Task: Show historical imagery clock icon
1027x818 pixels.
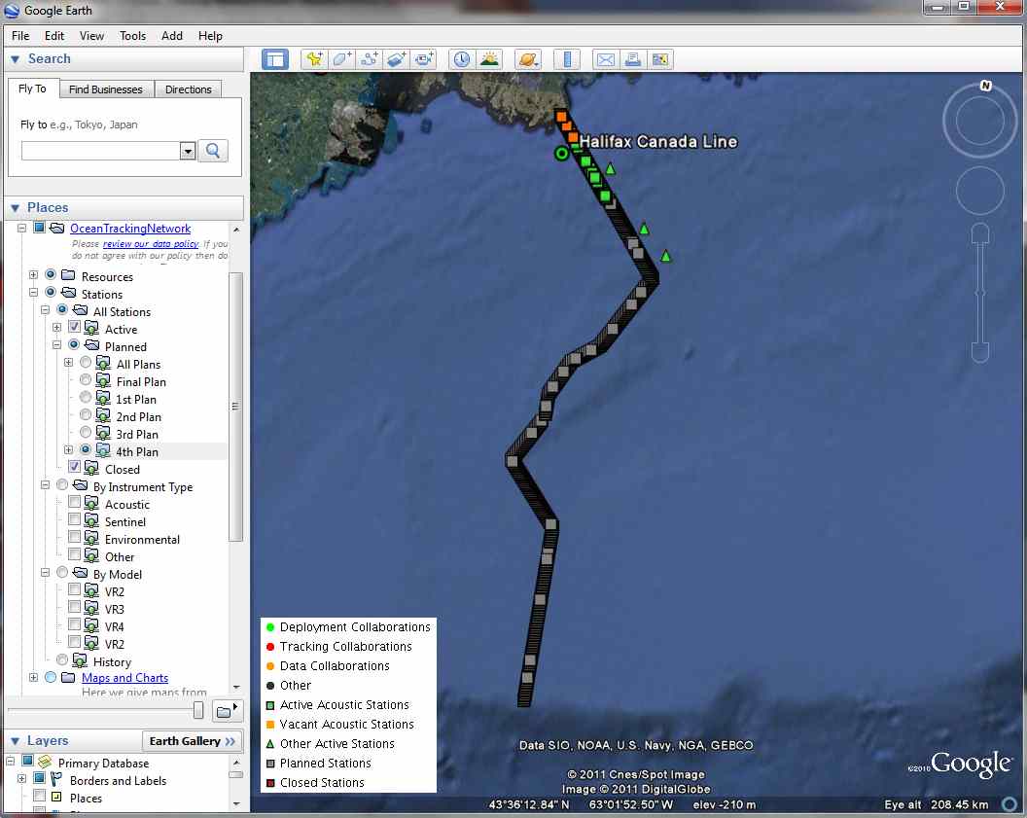Action: 462,59
